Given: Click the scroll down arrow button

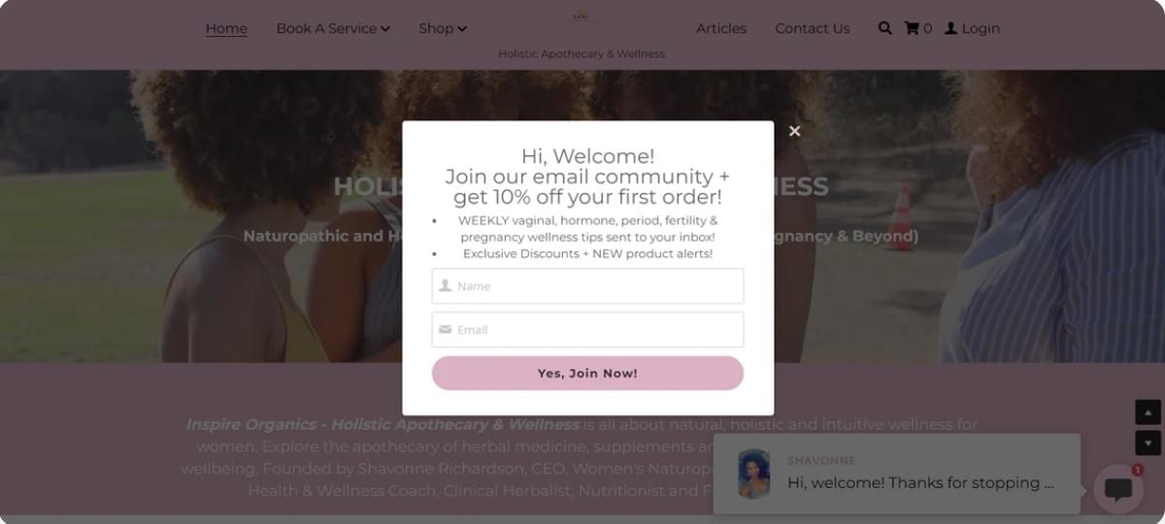Looking at the screenshot, I should coord(1148,442).
